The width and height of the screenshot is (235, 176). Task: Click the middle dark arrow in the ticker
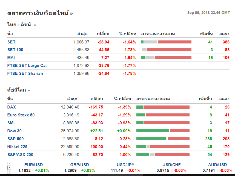[9, 168]
